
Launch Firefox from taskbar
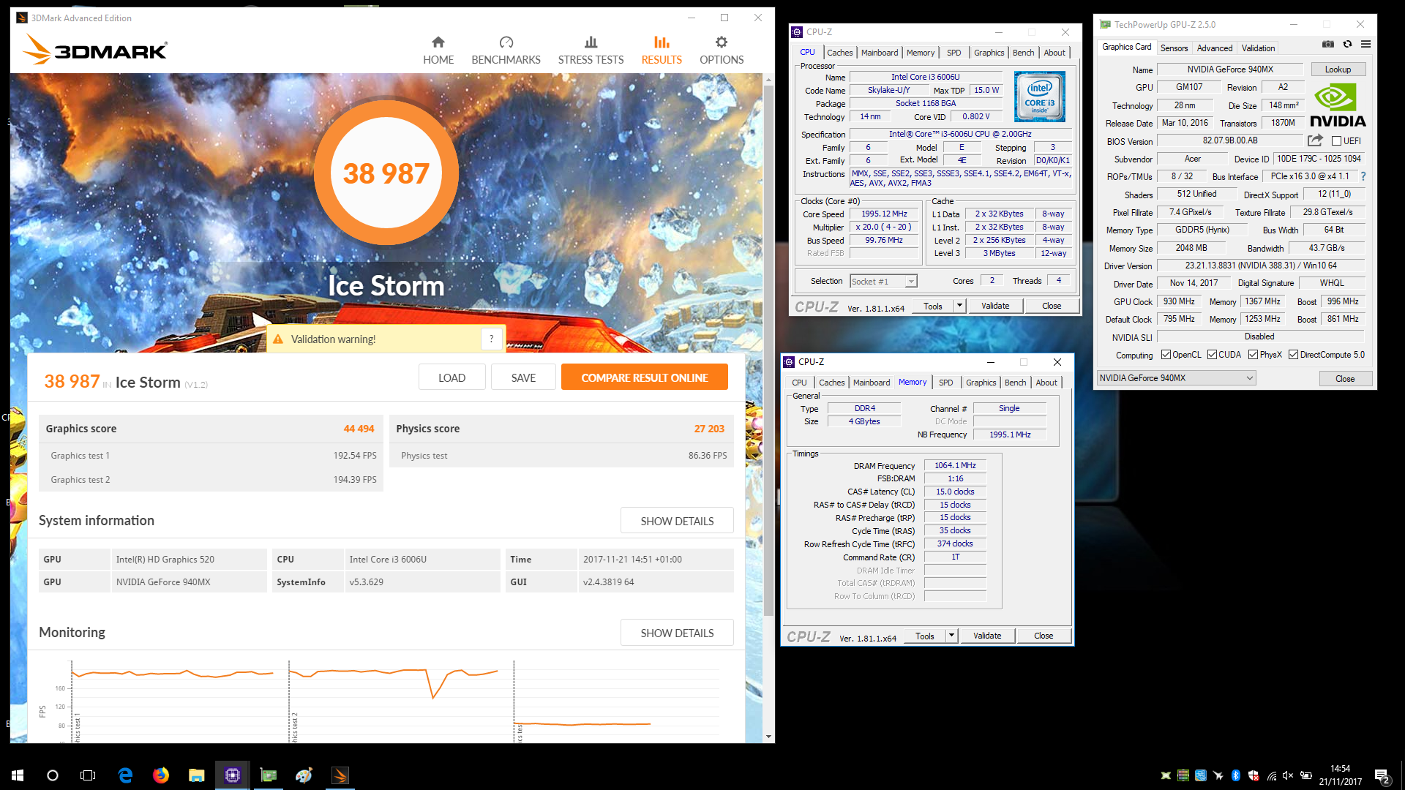tap(161, 775)
